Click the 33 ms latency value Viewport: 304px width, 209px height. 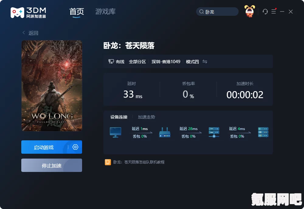133,94
